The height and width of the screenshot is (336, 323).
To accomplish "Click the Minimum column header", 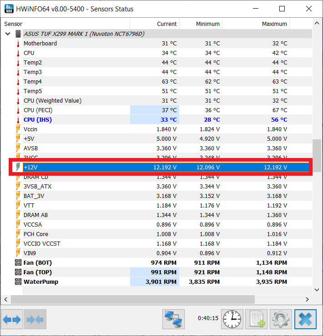I will click(201, 24).
